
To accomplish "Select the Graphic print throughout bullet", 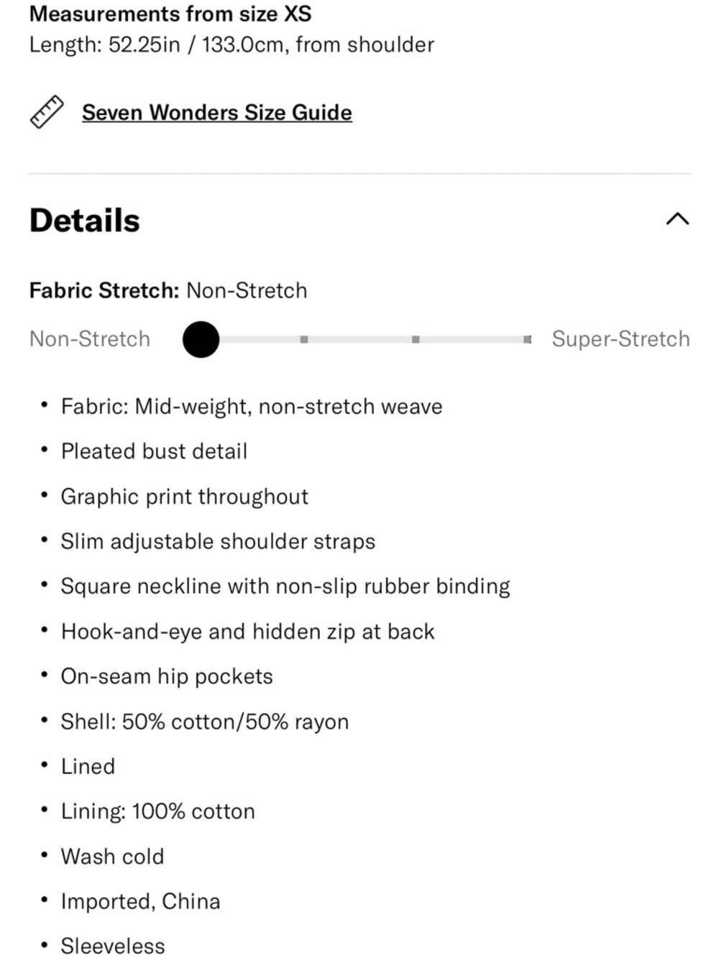I will [x=184, y=497].
